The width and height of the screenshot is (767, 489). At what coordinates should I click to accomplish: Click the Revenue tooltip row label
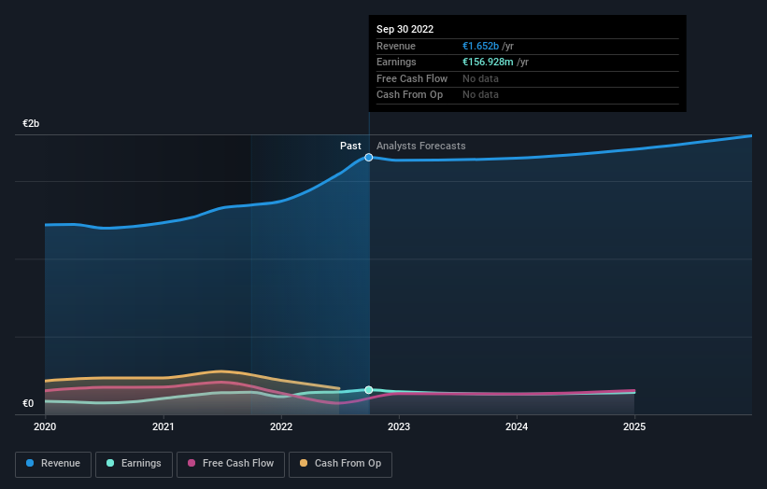coord(396,46)
